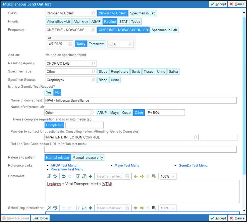The image size is (247, 222).
Task: Click green plus in Scheduling Instructions toolbar
Action: tap(90, 208)
